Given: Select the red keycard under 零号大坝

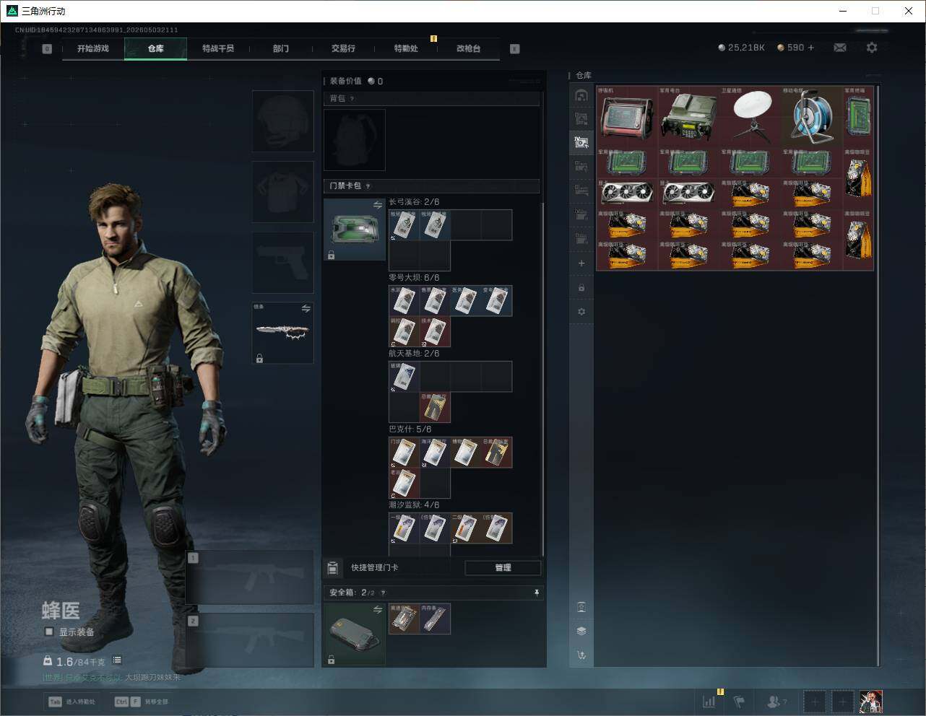Looking at the screenshot, I should (x=435, y=332).
